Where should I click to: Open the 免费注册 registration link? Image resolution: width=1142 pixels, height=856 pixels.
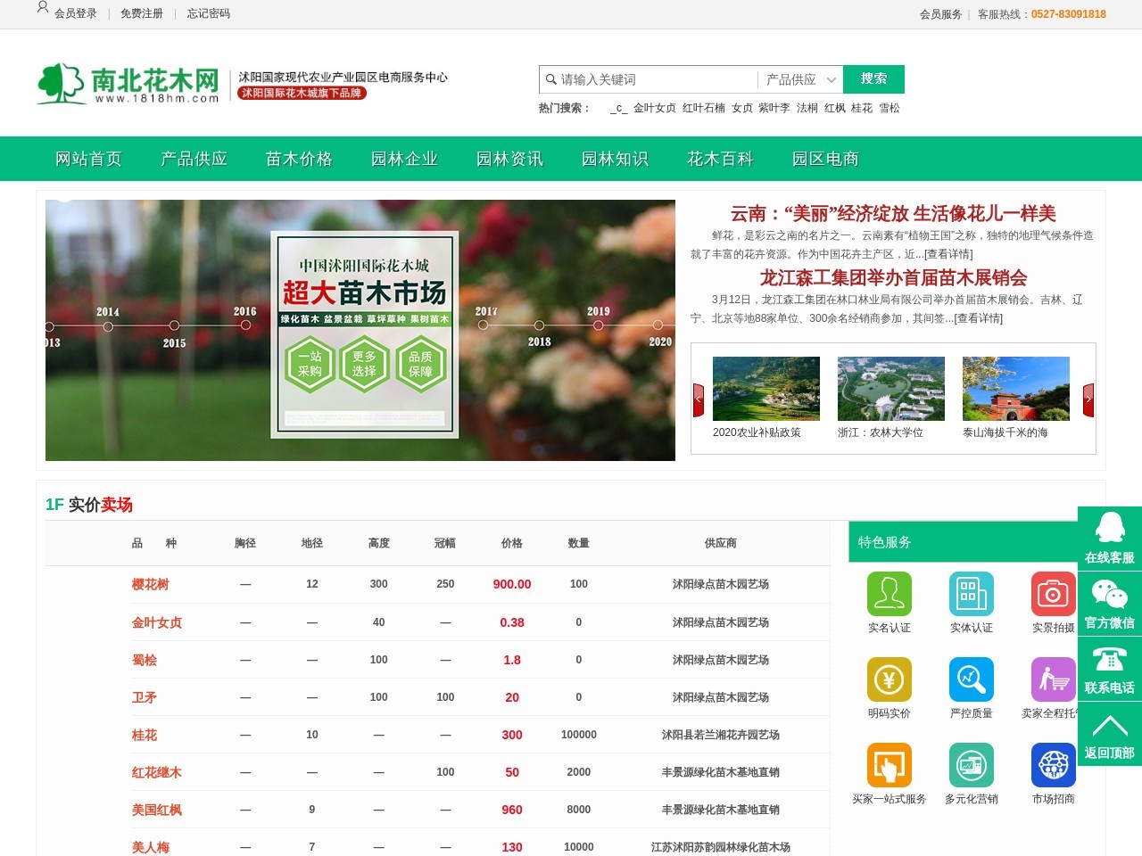pos(142,14)
